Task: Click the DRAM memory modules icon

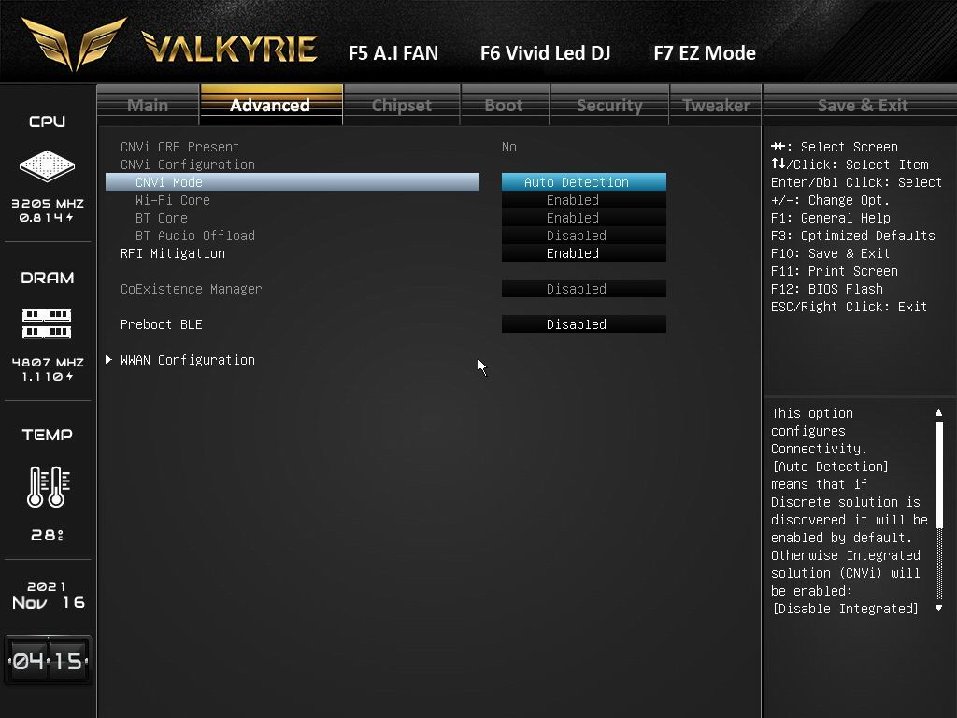Action: point(47,323)
